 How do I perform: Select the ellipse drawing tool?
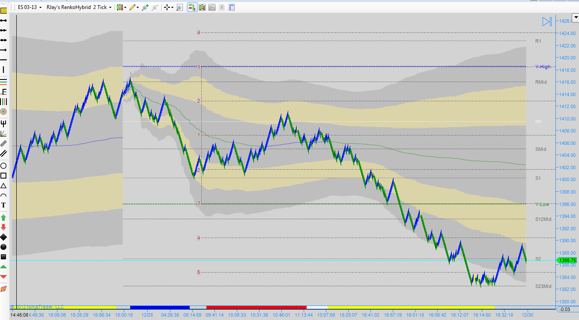[3, 166]
